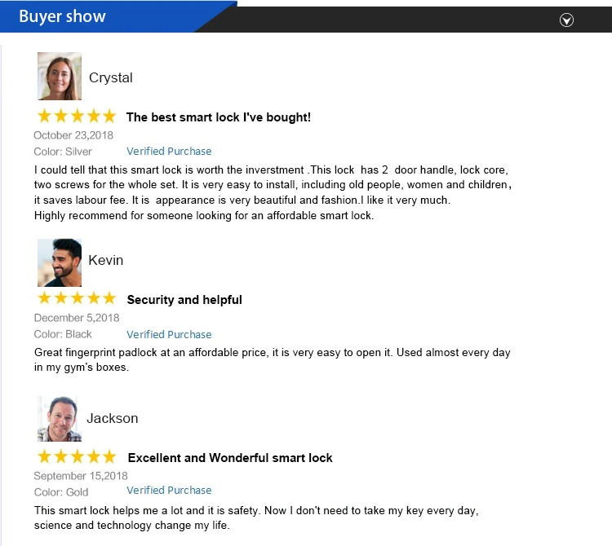Click review title "Security and helpful"
Viewport: 612px width, 546px height.
(x=184, y=300)
